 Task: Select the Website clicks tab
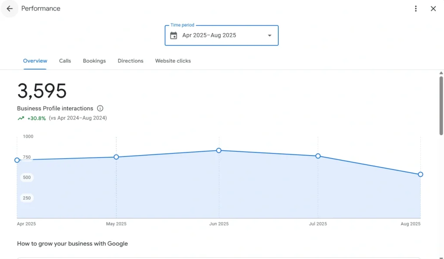click(173, 61)
